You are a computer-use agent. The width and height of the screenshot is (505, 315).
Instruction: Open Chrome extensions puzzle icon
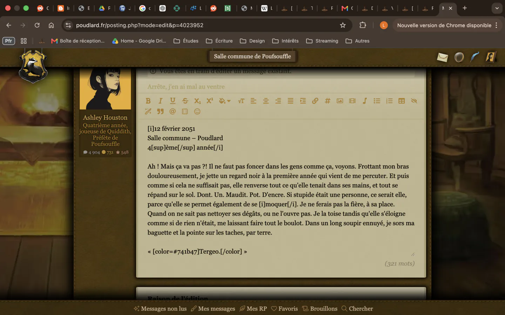click(363, 25)
